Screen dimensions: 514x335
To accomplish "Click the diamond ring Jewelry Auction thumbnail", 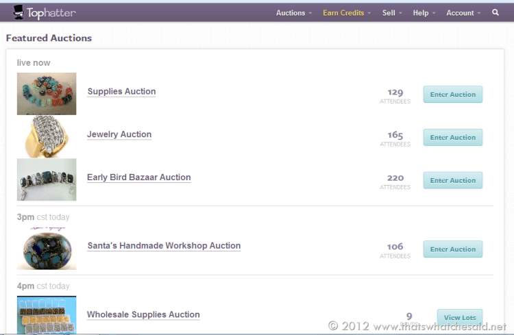I will click(x=47, y=137).
